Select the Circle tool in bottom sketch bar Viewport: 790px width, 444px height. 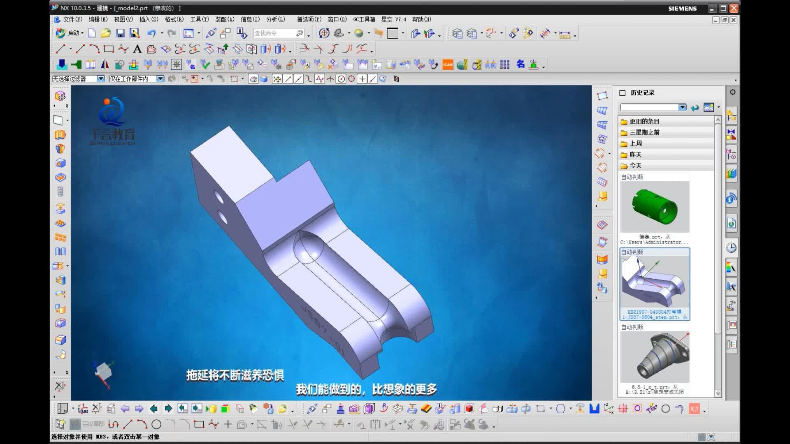(156, 424)
